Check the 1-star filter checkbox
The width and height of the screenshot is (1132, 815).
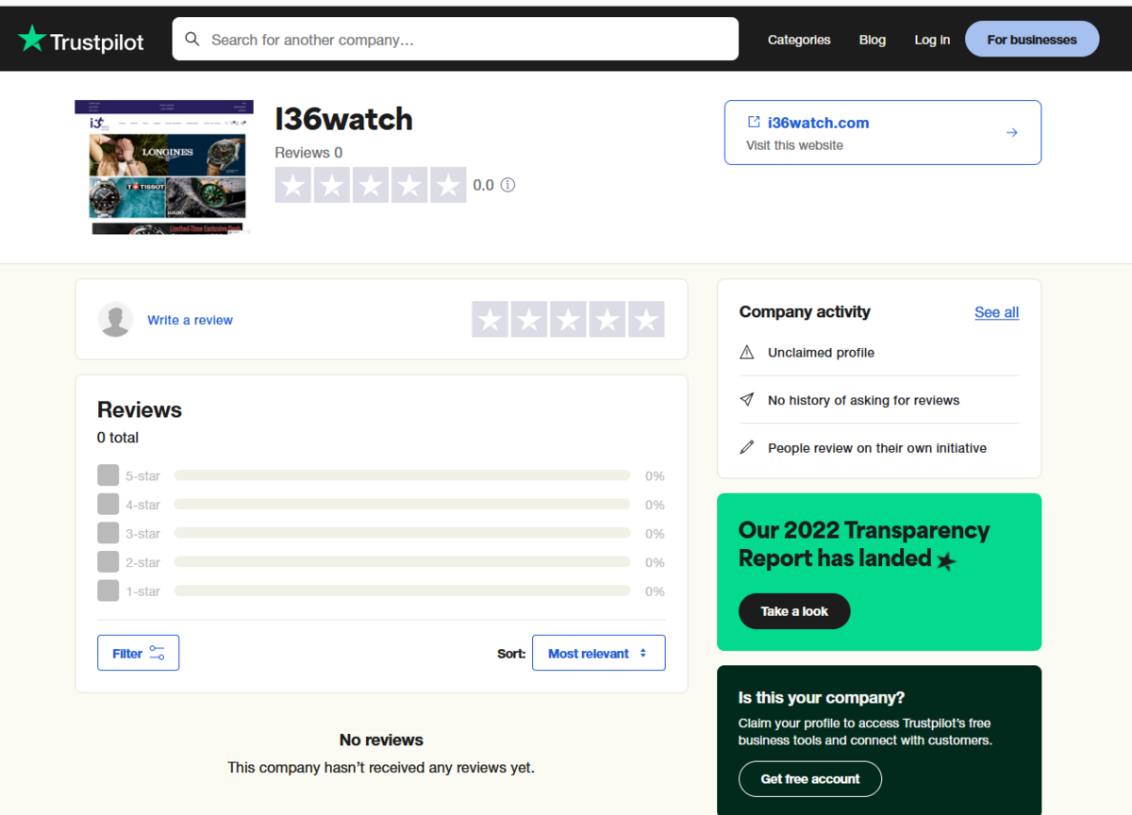(108, 590)
